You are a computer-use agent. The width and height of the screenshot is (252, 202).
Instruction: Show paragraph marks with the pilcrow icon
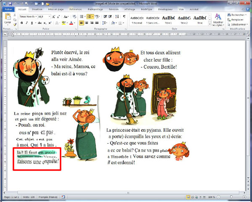pyautogui.click(x=124, y=16)
